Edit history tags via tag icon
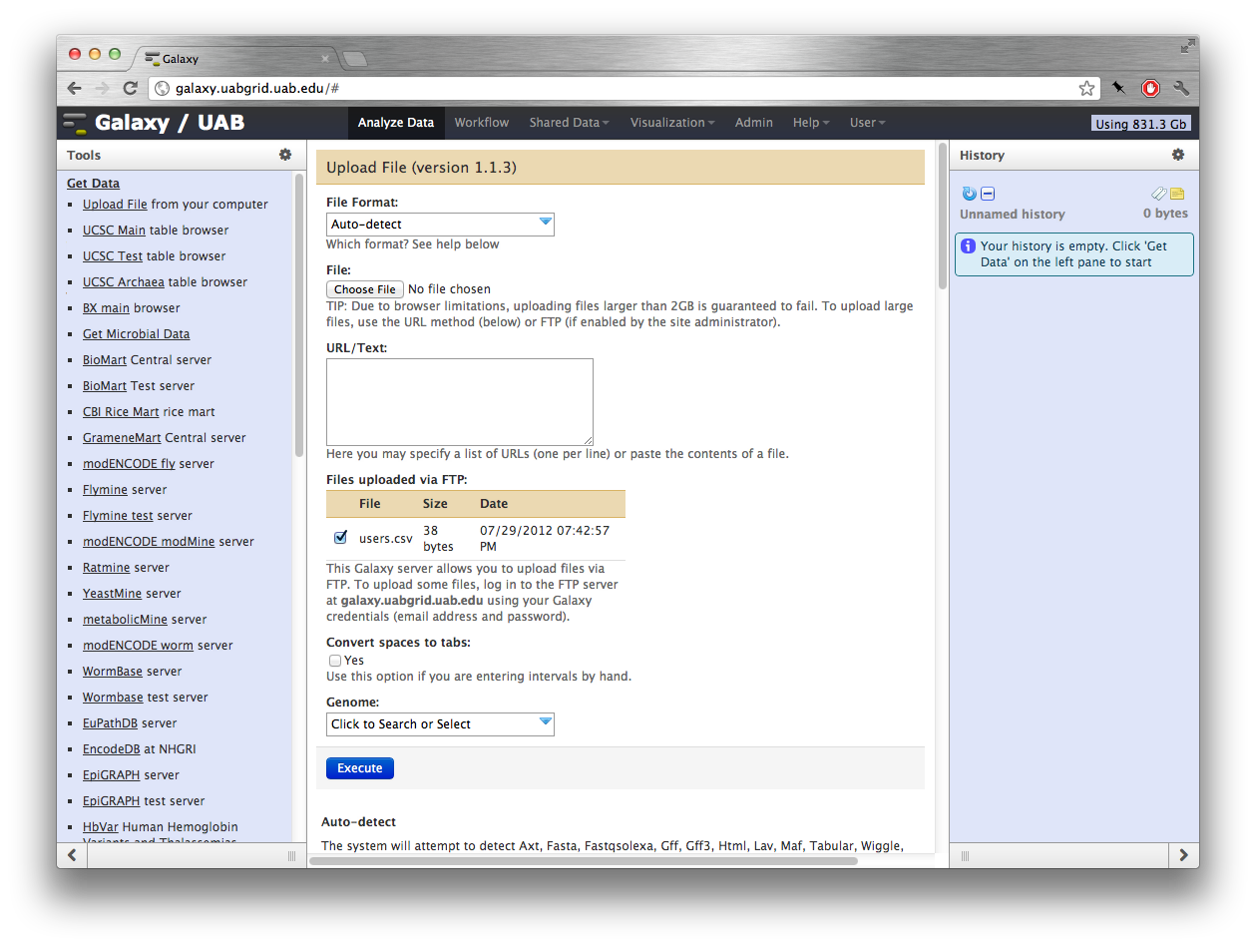This screenshot has height=947, width=1256. (1158, 194)
